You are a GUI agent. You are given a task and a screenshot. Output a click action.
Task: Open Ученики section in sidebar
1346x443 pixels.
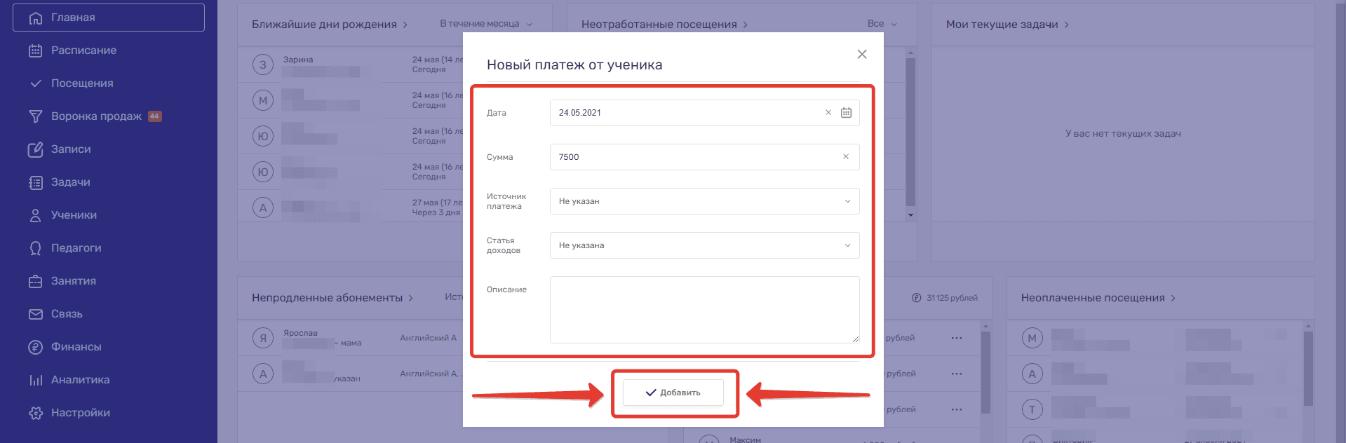point(74,215)
